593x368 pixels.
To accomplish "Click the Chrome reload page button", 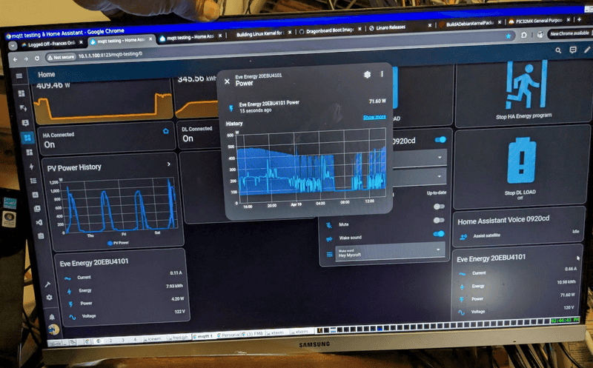I will click(x=36, y=58).
